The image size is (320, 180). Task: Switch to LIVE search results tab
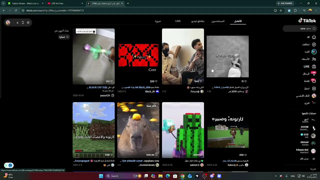point(178,21)
